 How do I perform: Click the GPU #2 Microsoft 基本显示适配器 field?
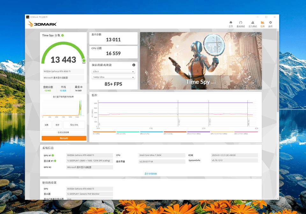90,167
